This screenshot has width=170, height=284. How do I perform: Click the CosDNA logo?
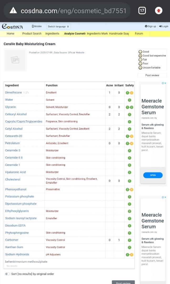tap(12, 27)
